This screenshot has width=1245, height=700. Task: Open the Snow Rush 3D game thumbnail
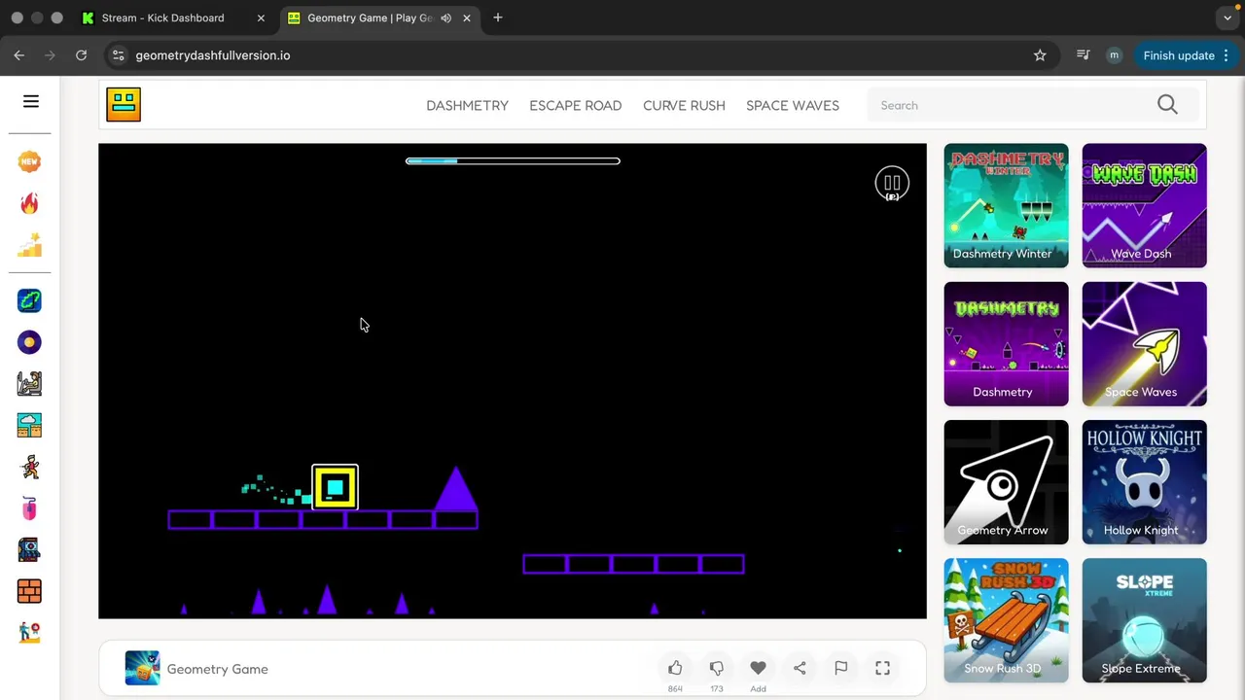pos(1006,619)
